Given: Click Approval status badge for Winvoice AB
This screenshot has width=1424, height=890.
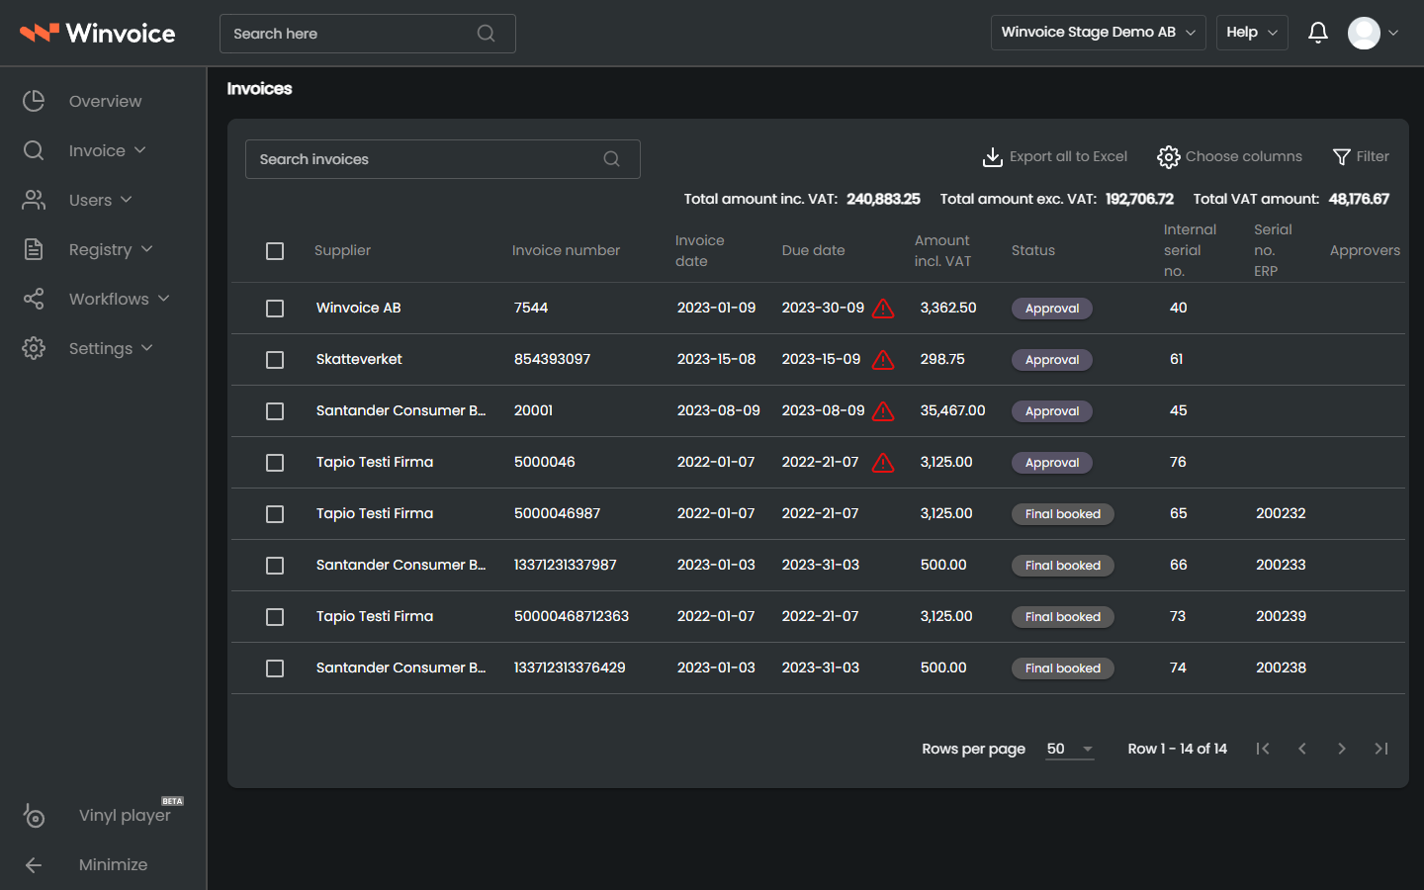Looking at the screenshot, I should 1052,309.
